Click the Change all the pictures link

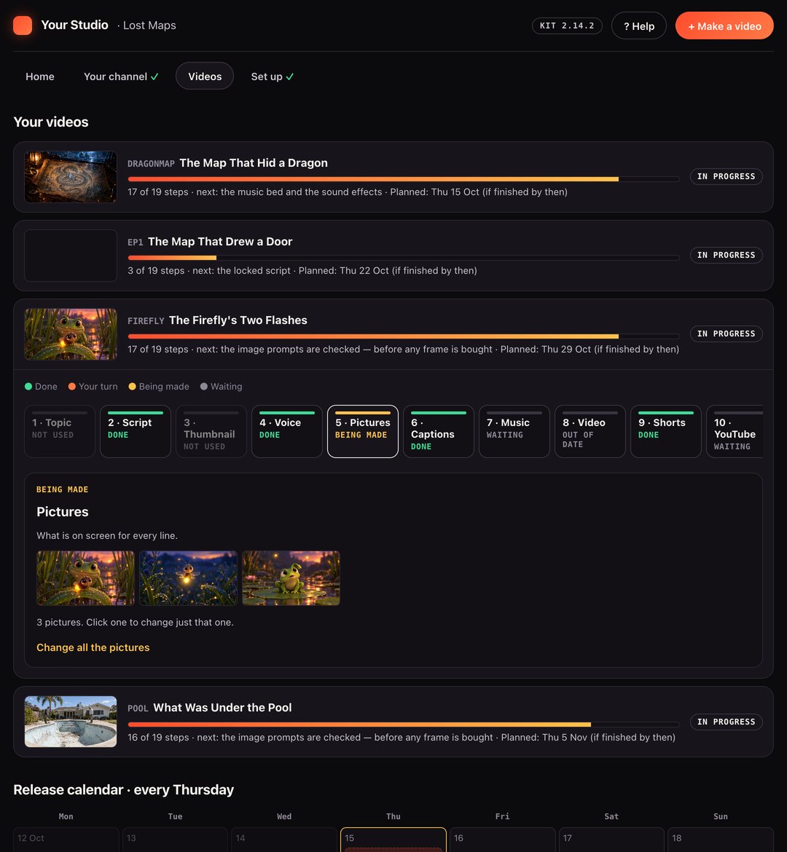93,647
